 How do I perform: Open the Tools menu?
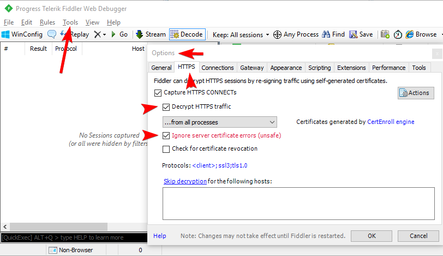[70, 22]
